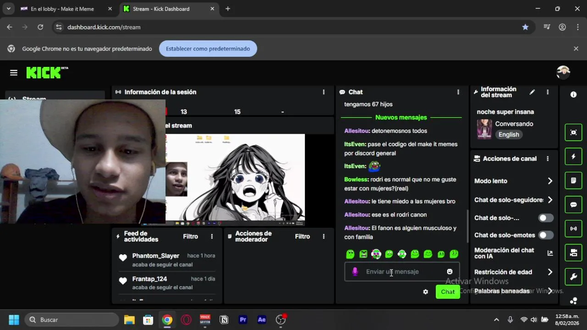Toggle Chat de solo-emotes switch
This screenshot has height=330, width=587.
(546, 235)
